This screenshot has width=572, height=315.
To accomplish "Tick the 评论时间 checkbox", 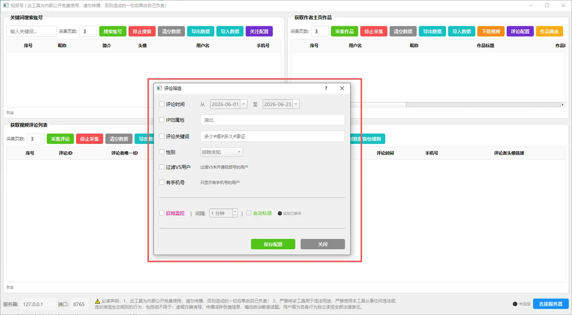I will pos(162,104).
